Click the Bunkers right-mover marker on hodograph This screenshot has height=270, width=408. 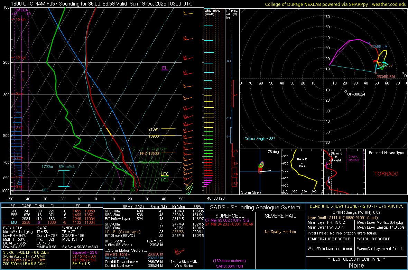[376, 72]
